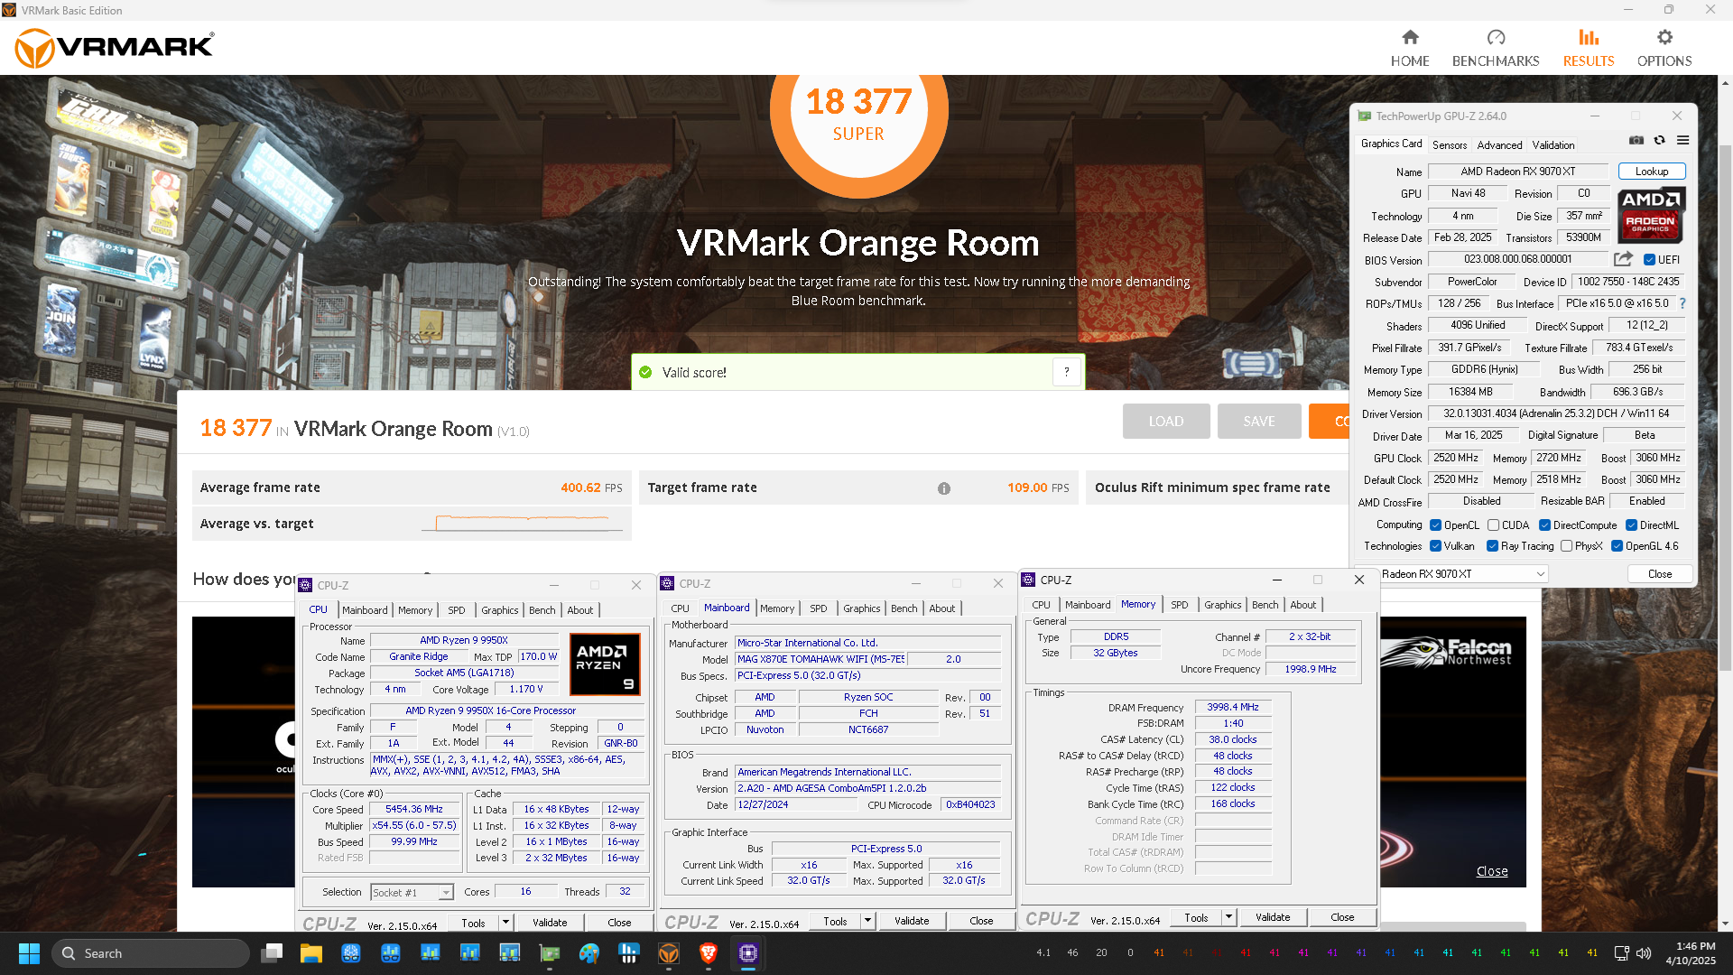Image resolution: width=1733 pixels, height=975 pixels.
Task: Click Tools button in the Mainboard CPU-Z window
Action: (x=835, y=921)
